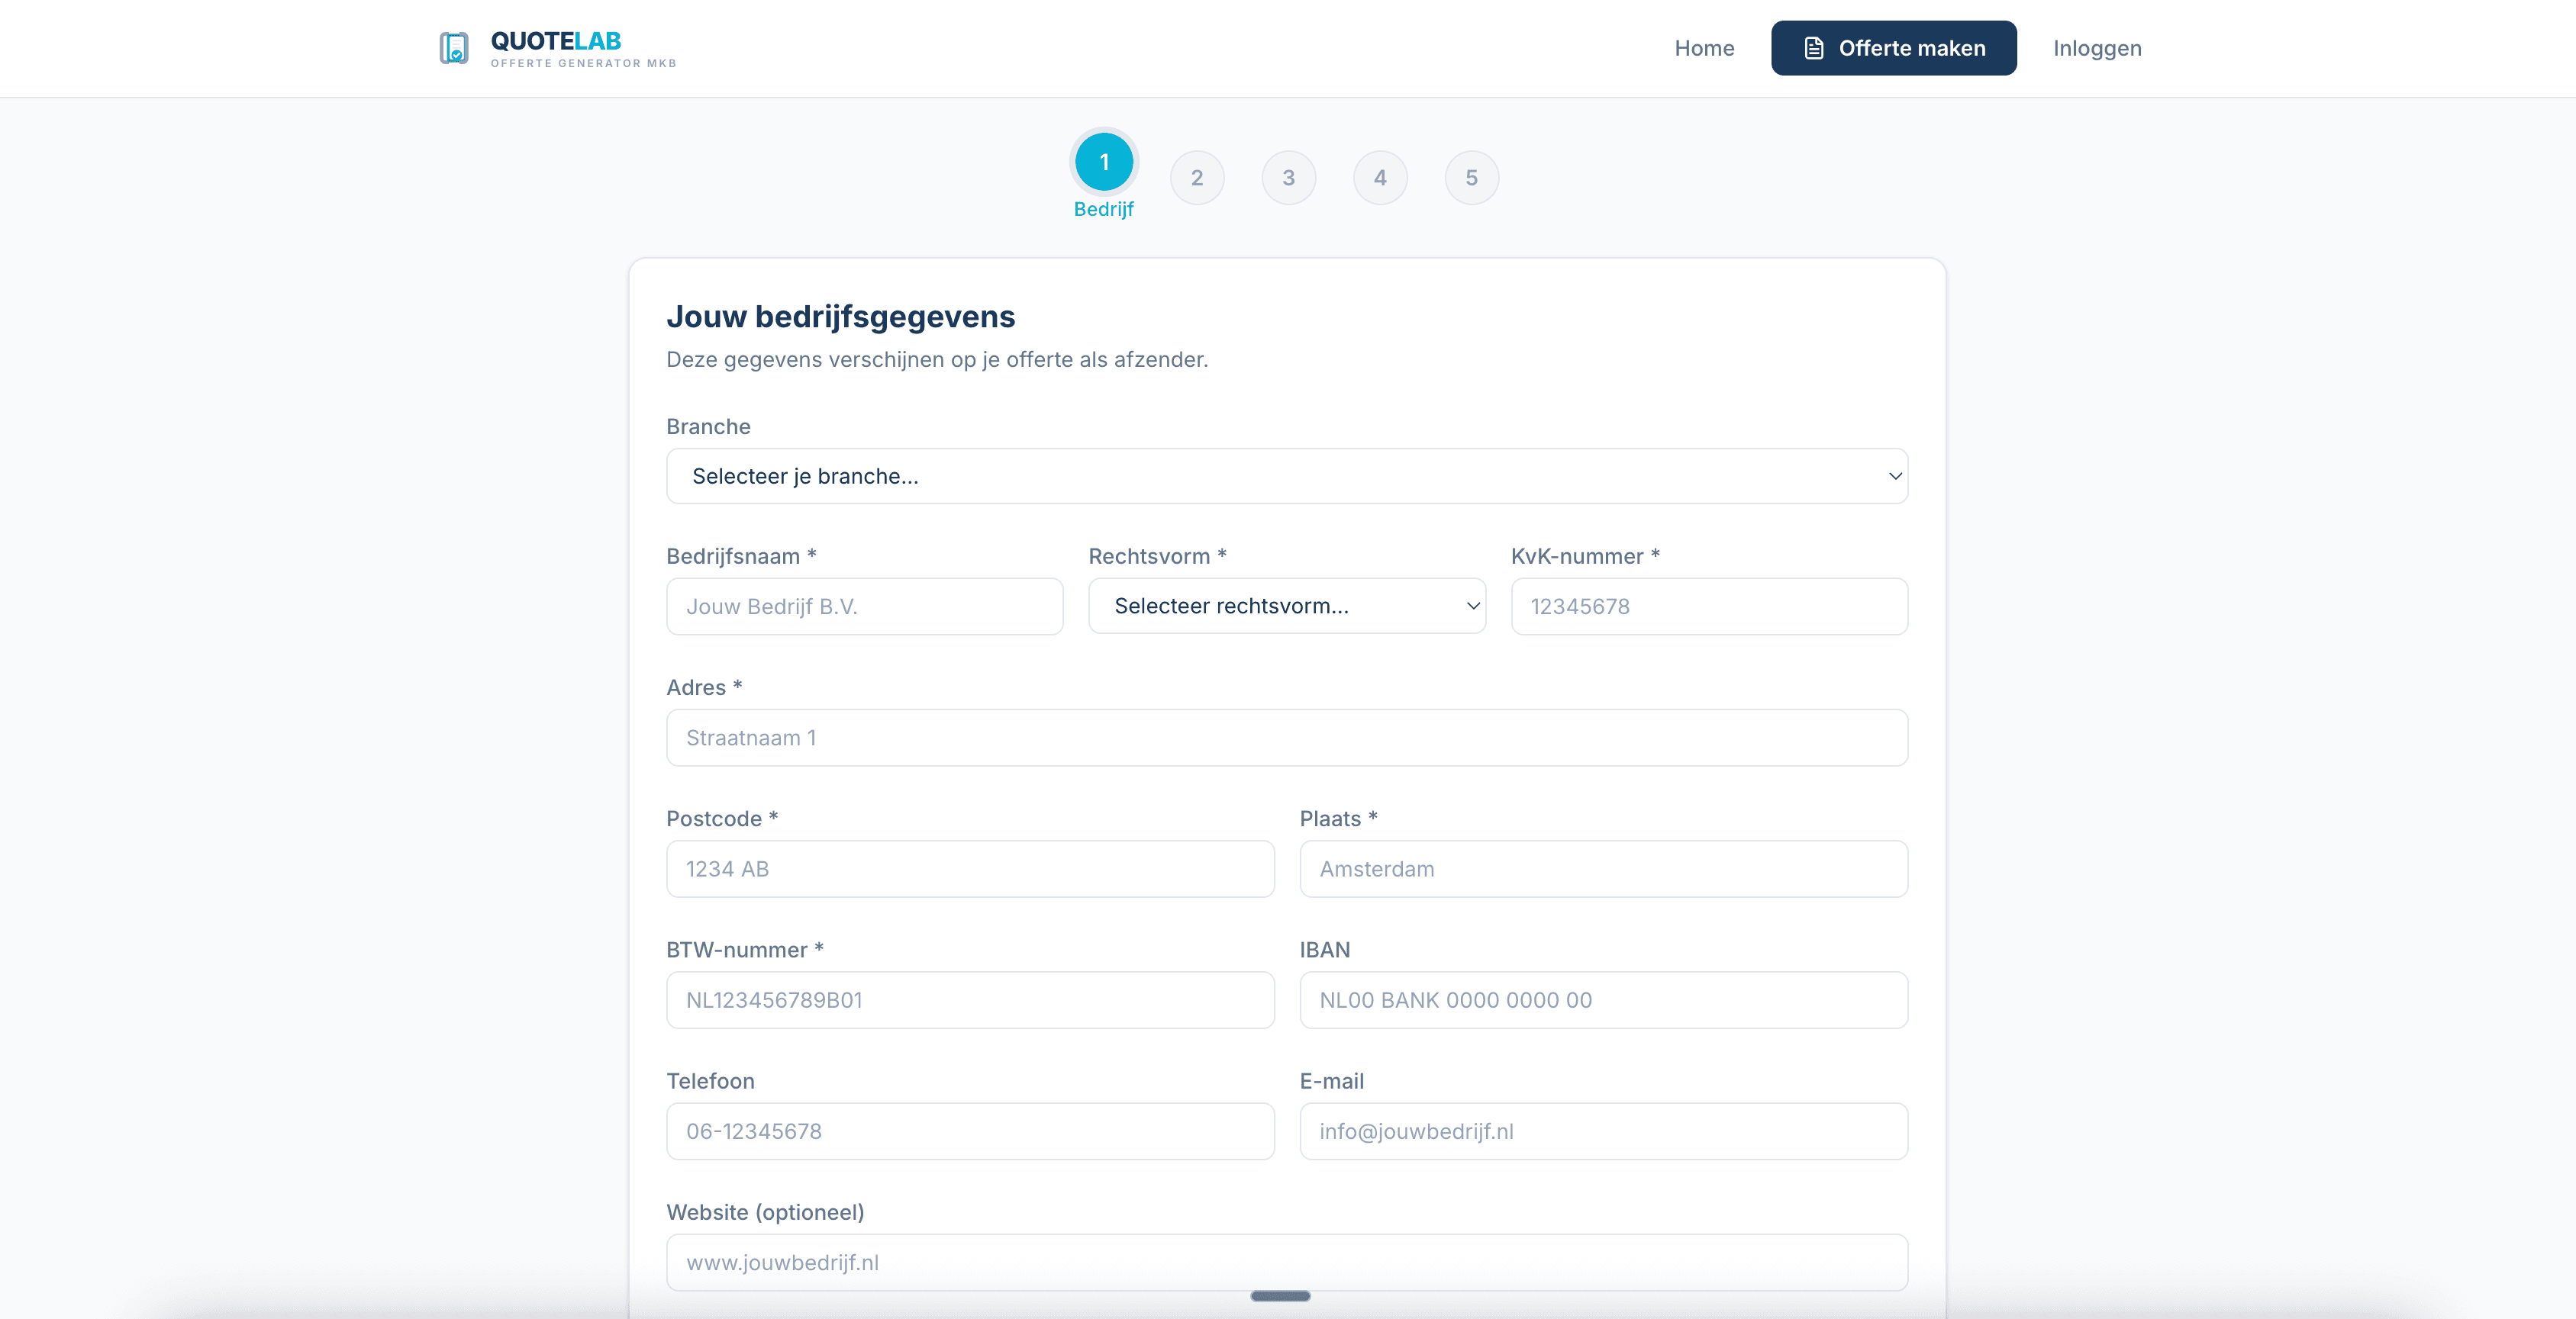This screenshot has height=1319, width=2576.
Task: Click the Bedrijfsnaam input field
Action: 864,606
